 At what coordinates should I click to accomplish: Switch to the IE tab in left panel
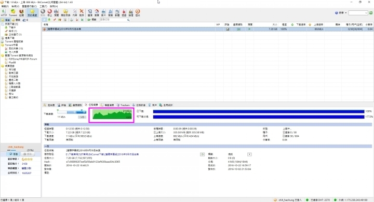pos(25,20)
